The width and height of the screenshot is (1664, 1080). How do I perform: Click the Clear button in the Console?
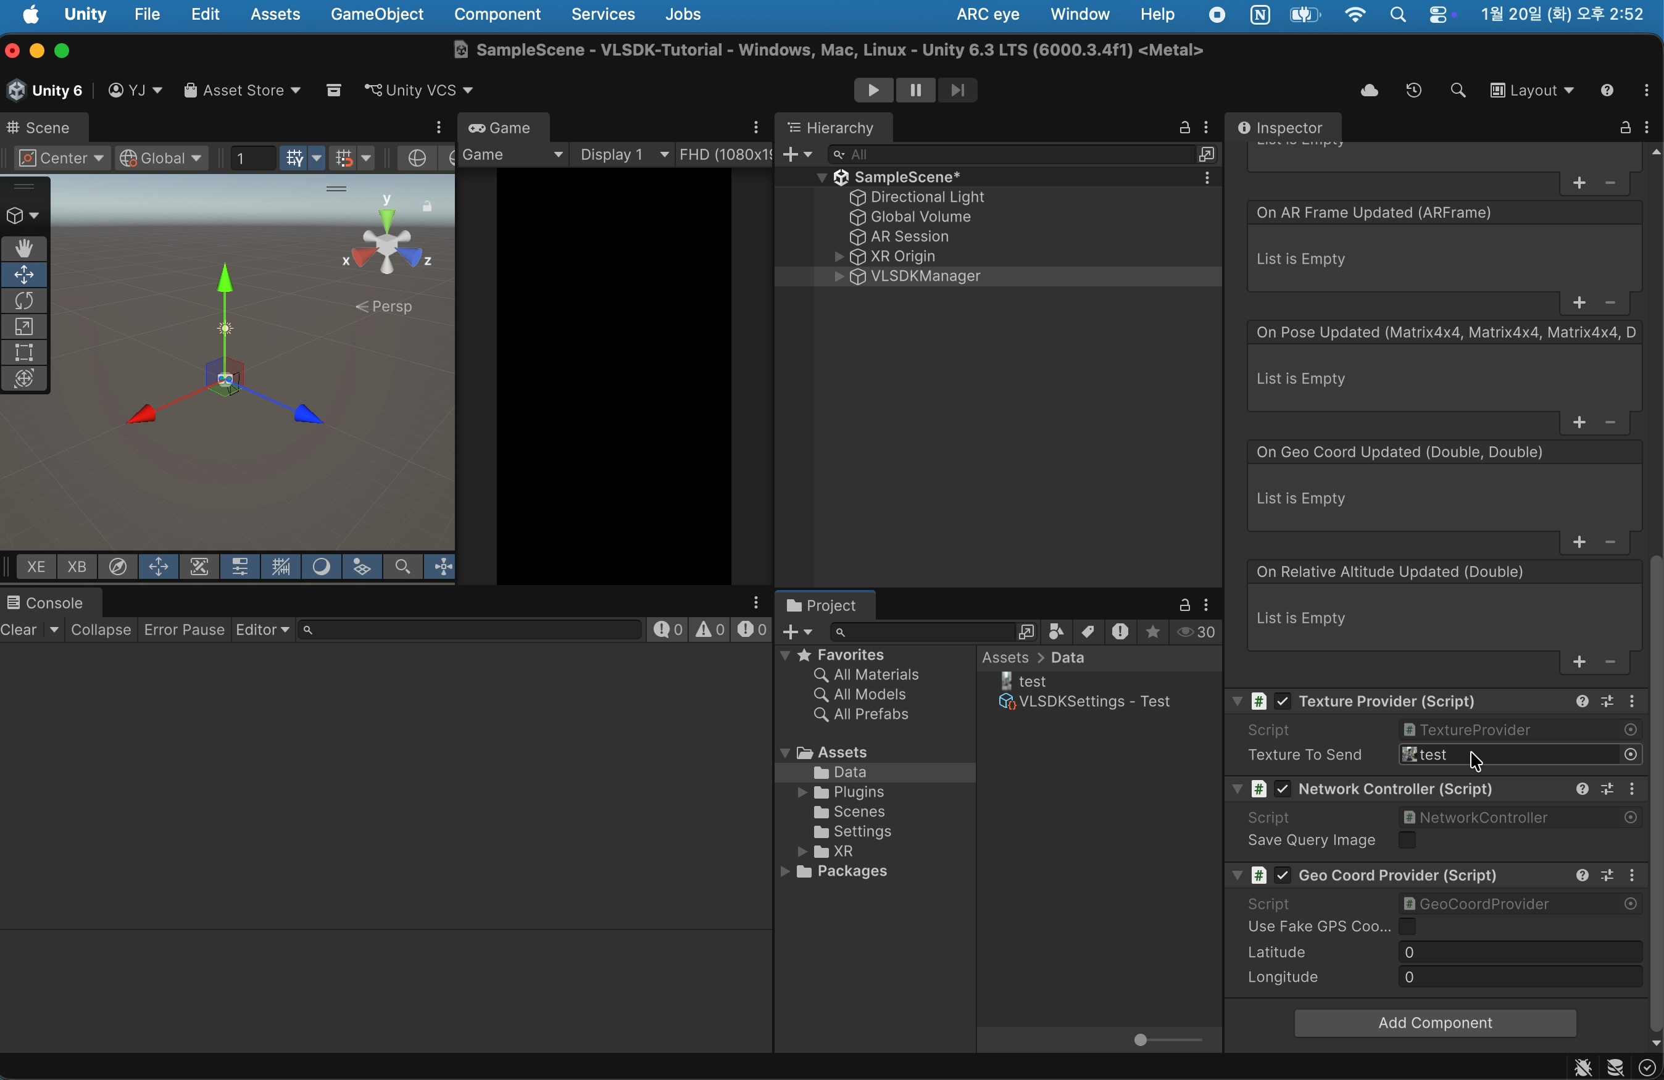[x=20, y=631]
